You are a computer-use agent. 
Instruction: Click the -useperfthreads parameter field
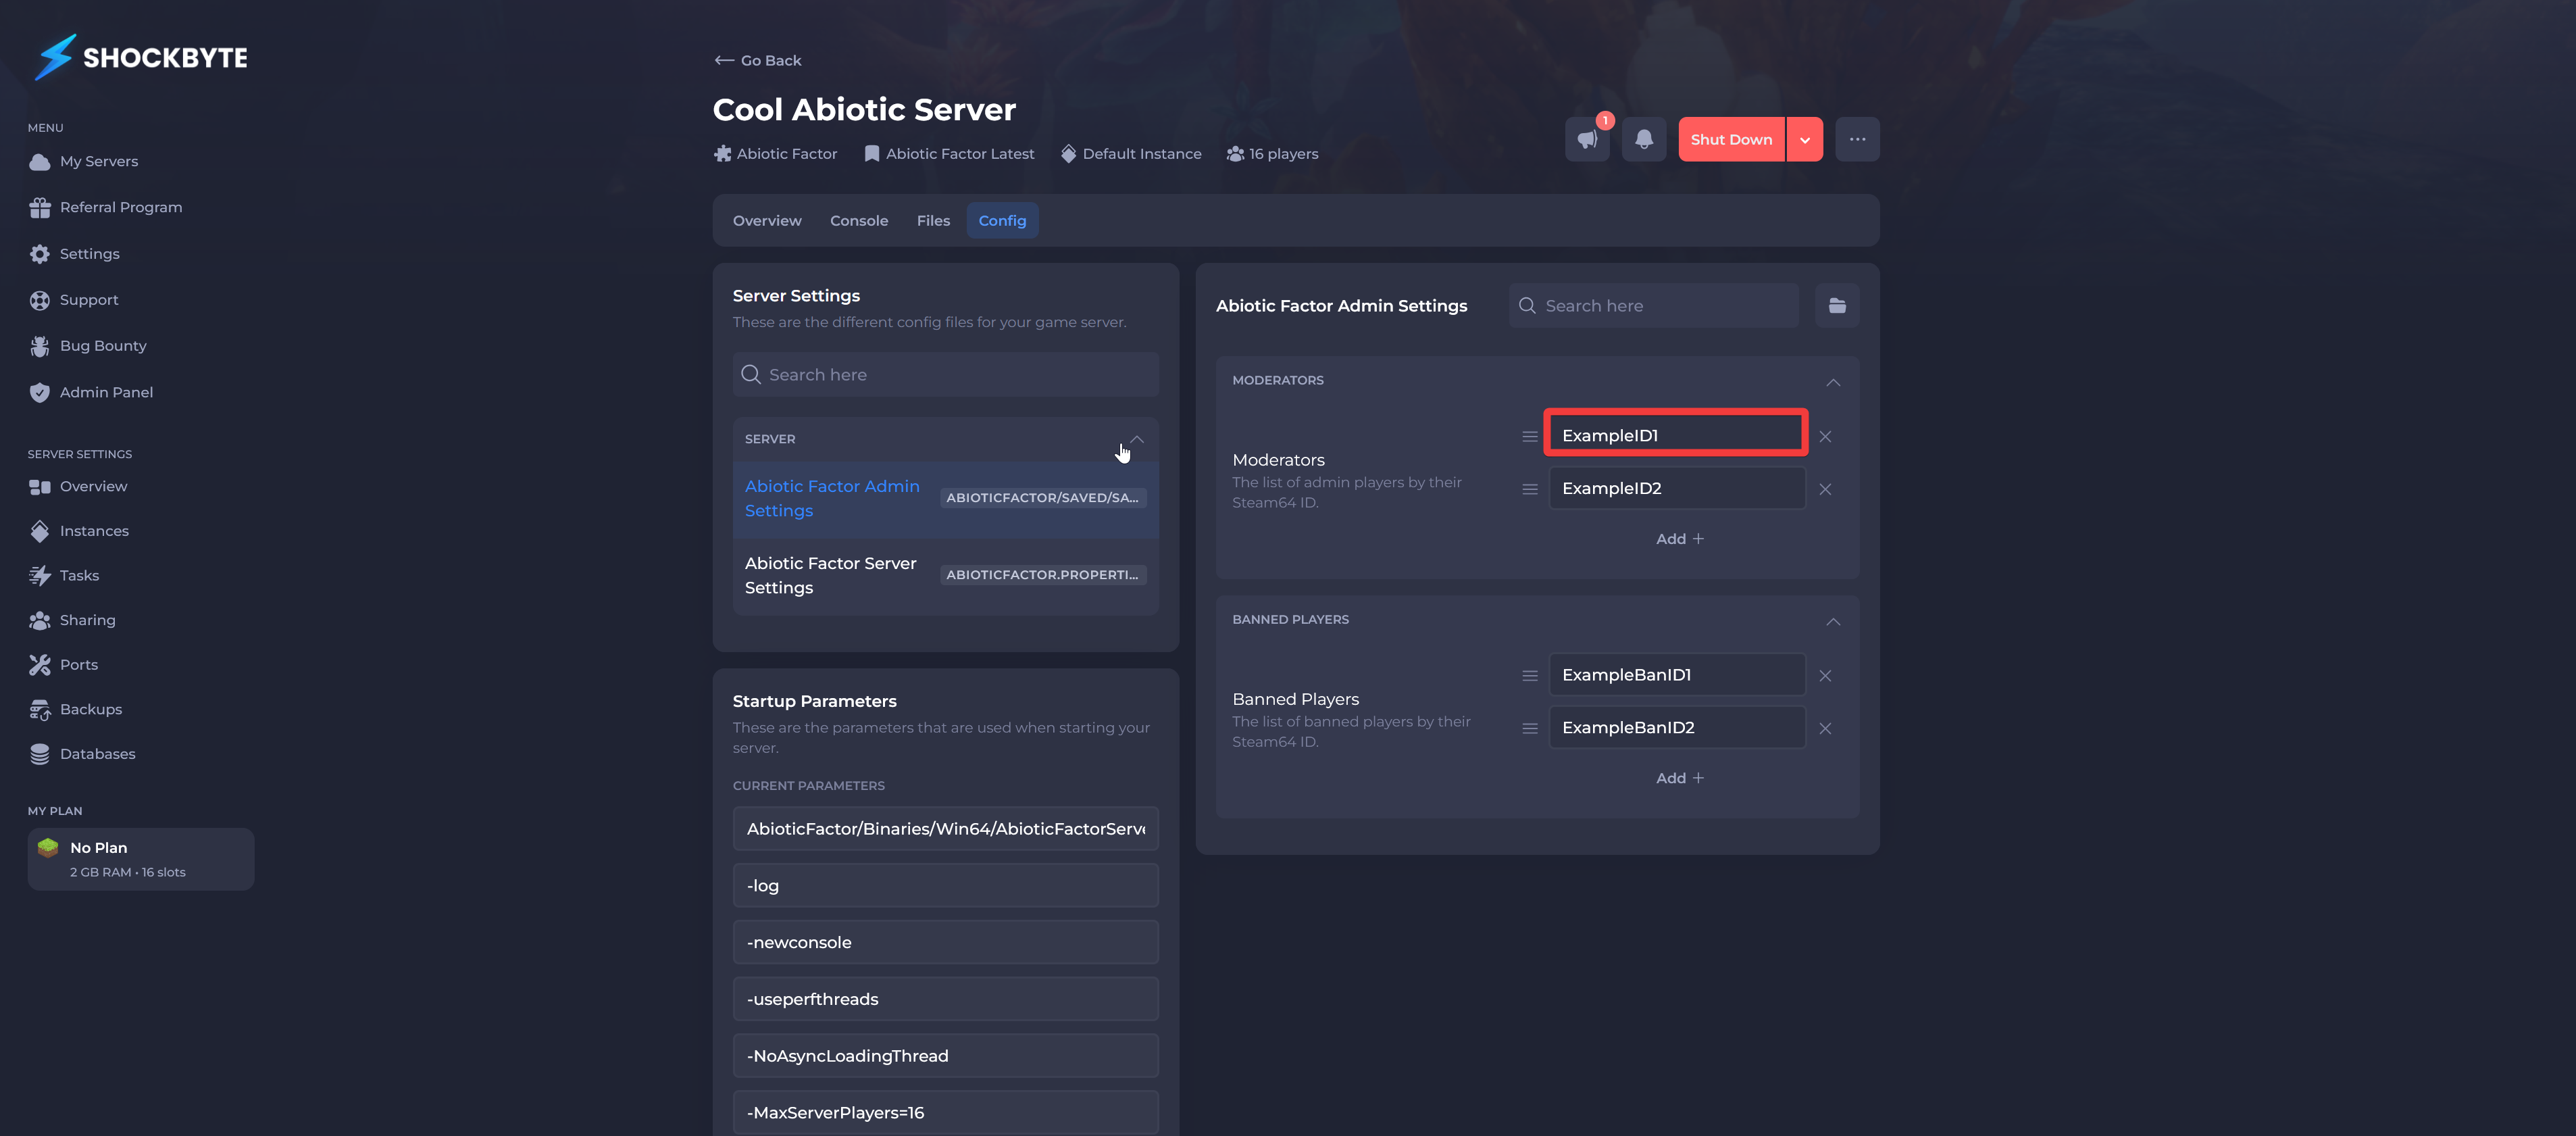(945, 1000)
